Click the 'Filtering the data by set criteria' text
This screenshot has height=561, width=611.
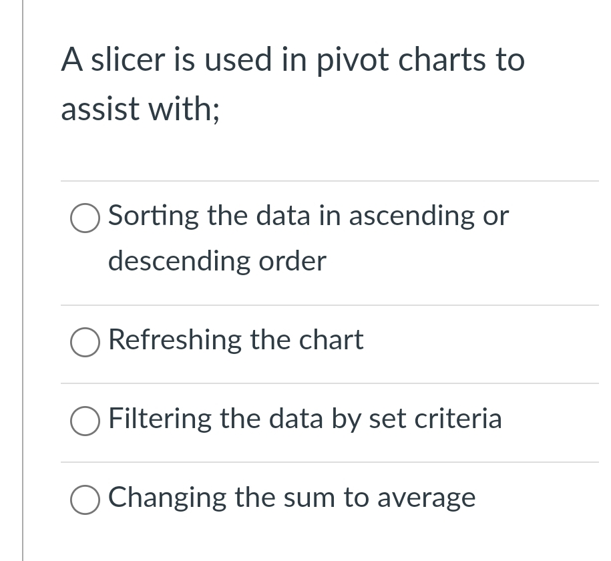[x=305, y=419]
